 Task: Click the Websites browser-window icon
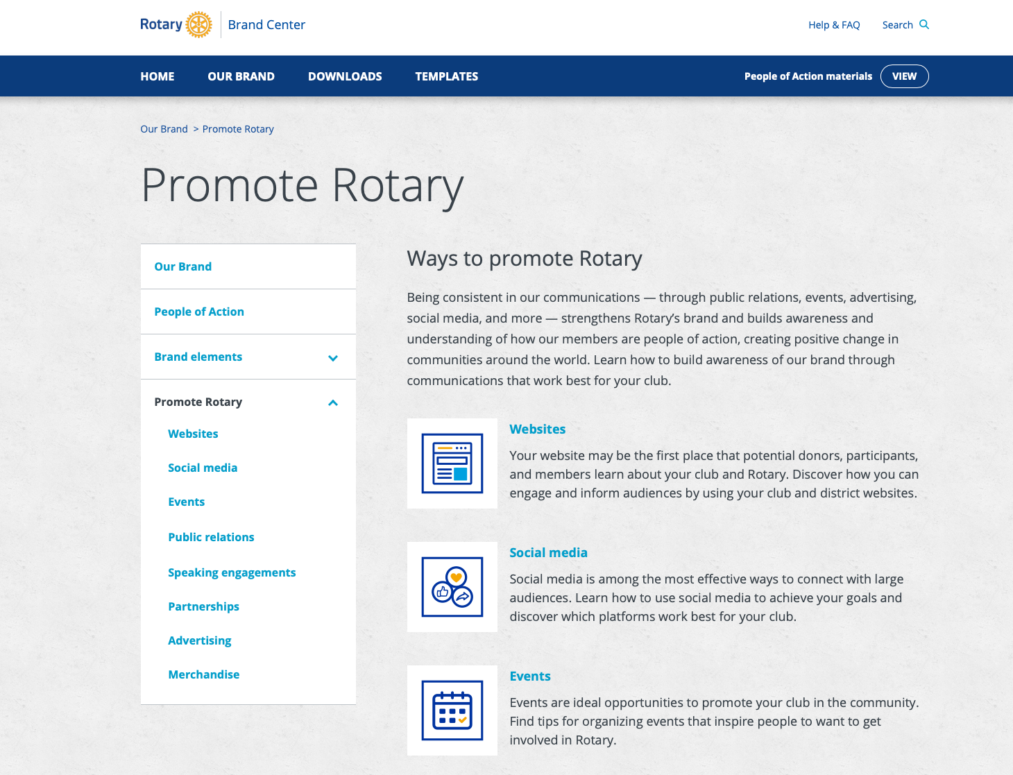click(x=452, y=463)
